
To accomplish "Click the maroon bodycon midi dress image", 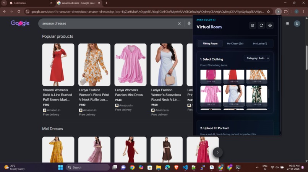I will [130, 149].
